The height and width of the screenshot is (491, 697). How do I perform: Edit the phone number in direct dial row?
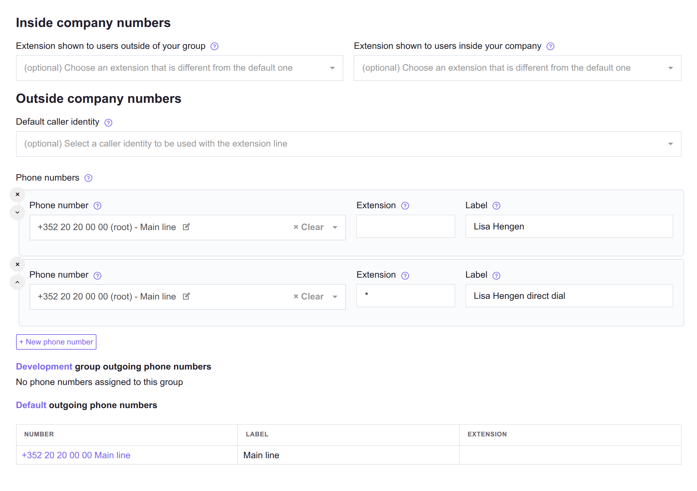pyautogui.click(x=186, y=296)
